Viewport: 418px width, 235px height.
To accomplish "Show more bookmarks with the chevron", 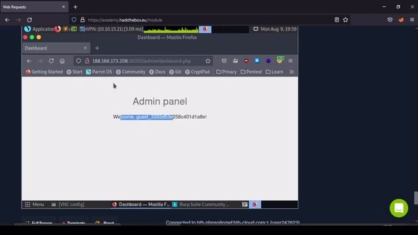I will coord(292,72).
